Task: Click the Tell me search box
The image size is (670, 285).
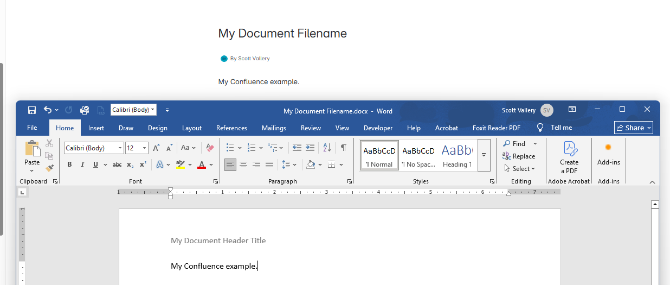Action: 555,128
